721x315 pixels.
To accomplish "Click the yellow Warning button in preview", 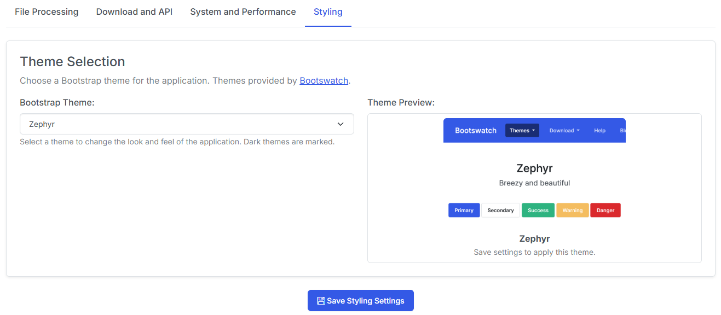I will (572, 211).
